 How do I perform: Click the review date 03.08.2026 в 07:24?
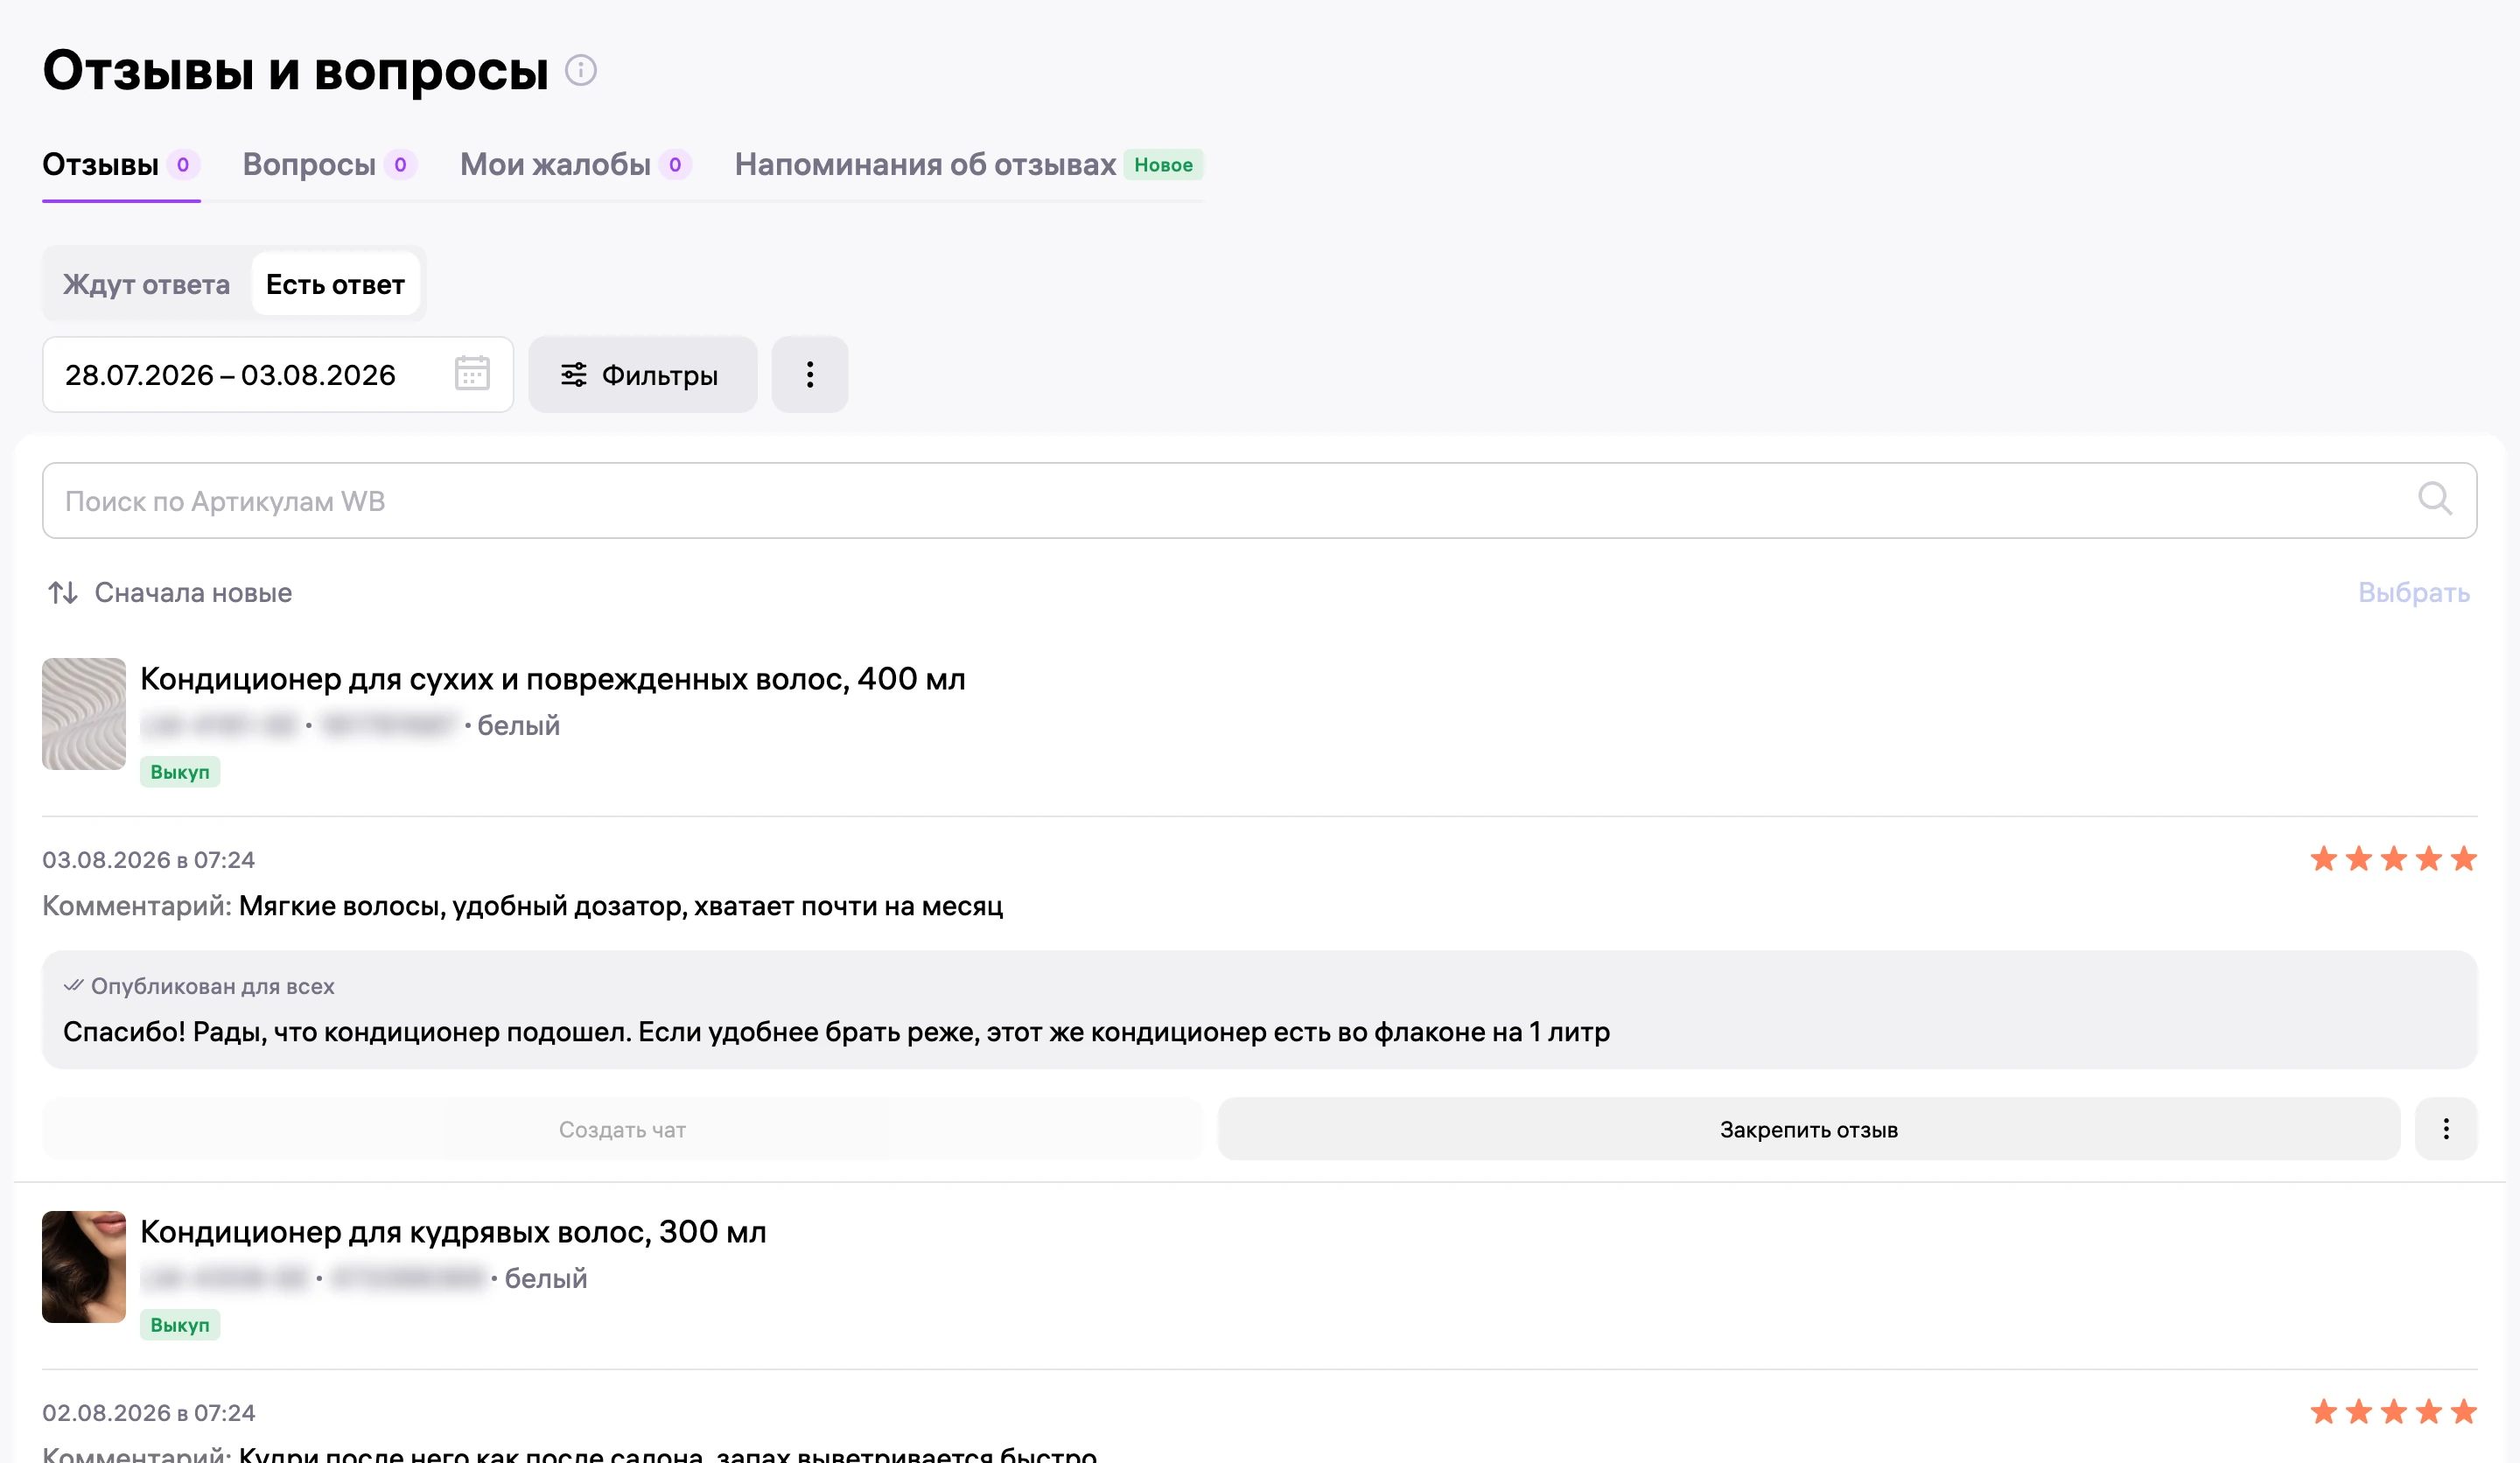[149, 860]
